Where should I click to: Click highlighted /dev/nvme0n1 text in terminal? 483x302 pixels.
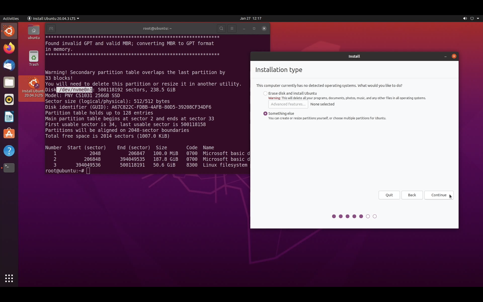74,90
